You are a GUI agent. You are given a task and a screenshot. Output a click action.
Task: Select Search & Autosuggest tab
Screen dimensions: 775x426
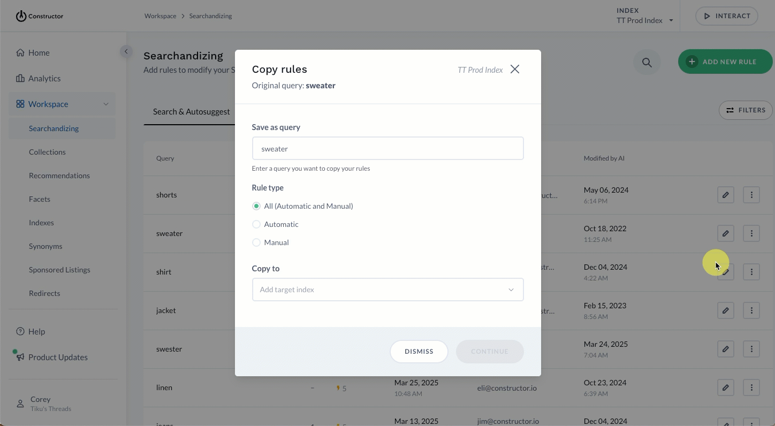191,111
